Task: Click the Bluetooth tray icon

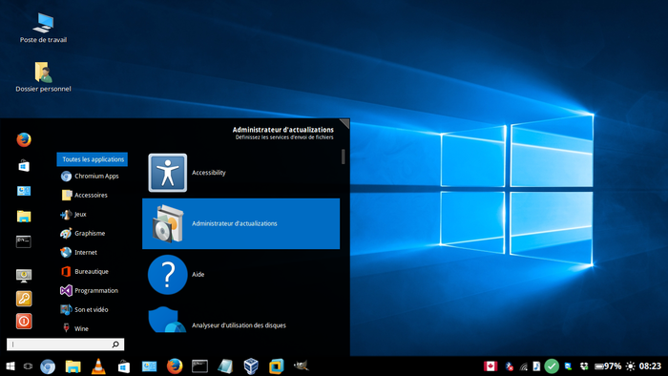Action: point(509,366)
